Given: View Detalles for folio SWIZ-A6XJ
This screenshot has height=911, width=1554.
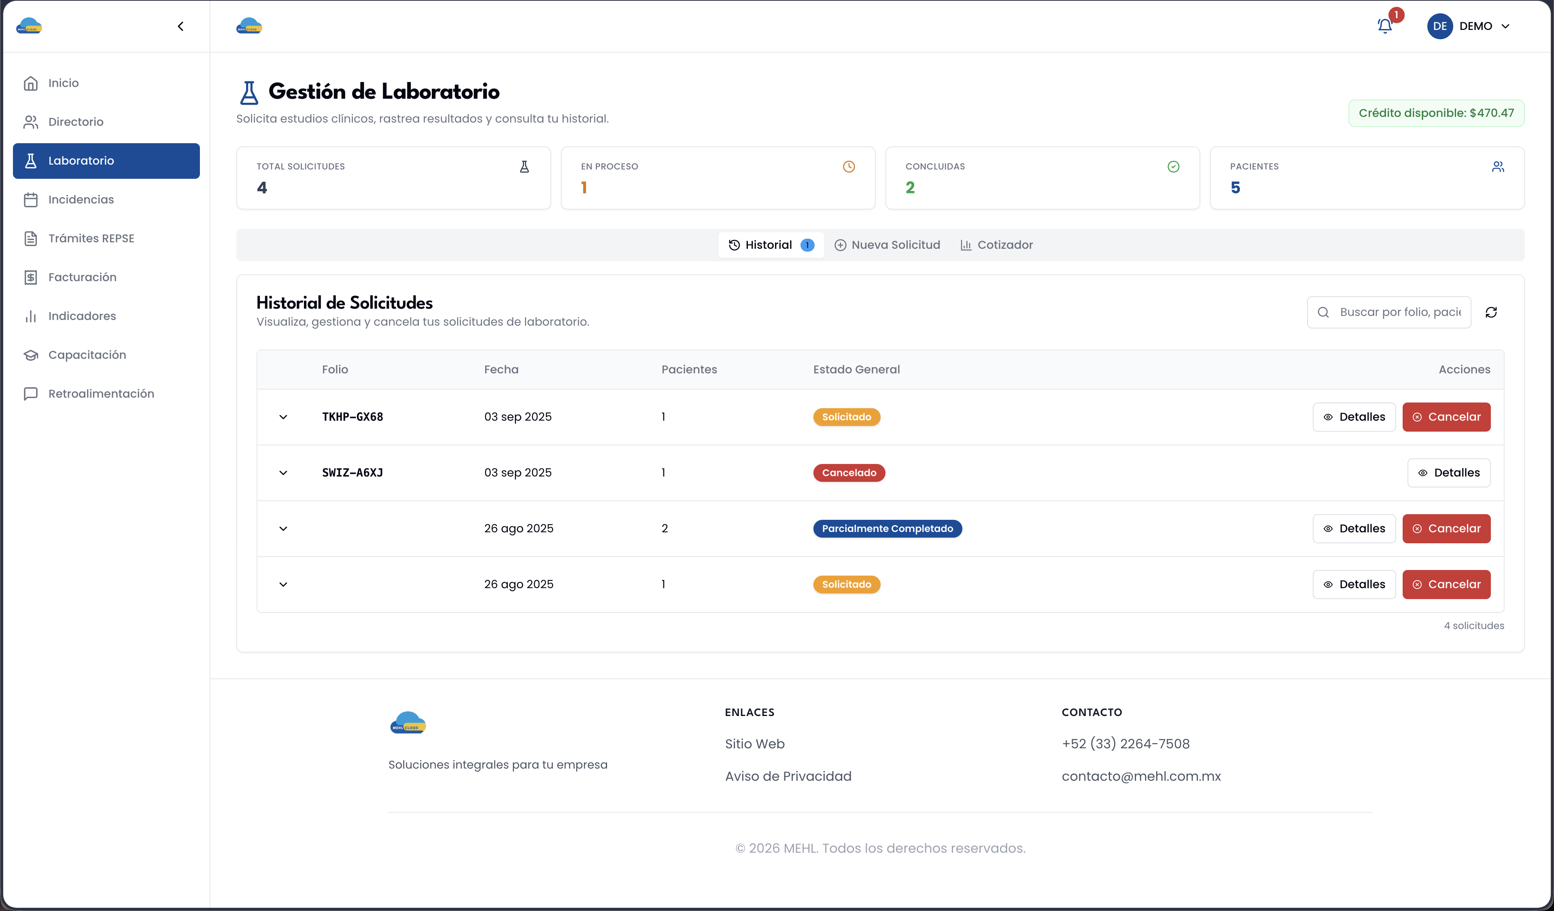Looking at the screenshot, I should click(1448, 473).
